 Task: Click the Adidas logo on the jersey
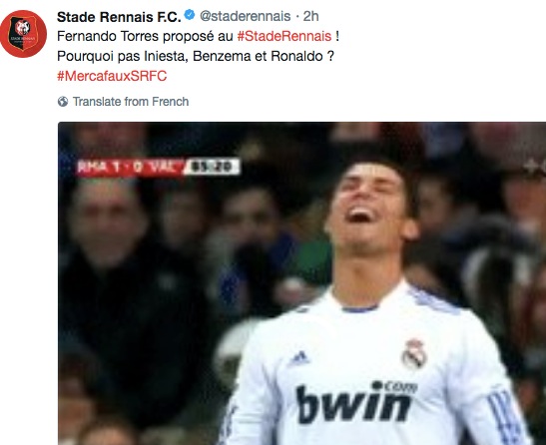[298, 358]
